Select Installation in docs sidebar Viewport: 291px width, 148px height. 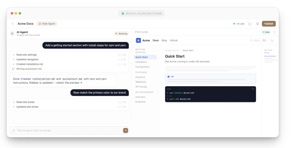(x=141, y=62)
